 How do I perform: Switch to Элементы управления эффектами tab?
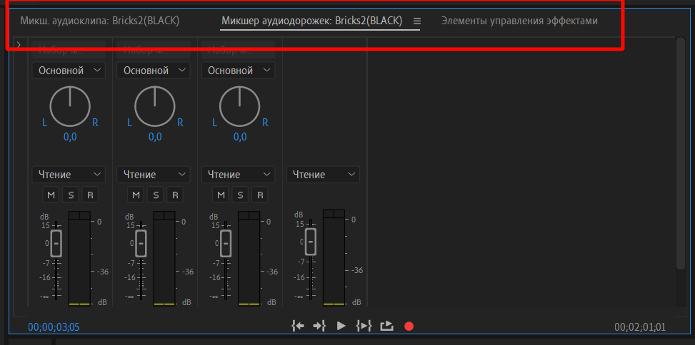pyautogui.click(x=519, y=21)
